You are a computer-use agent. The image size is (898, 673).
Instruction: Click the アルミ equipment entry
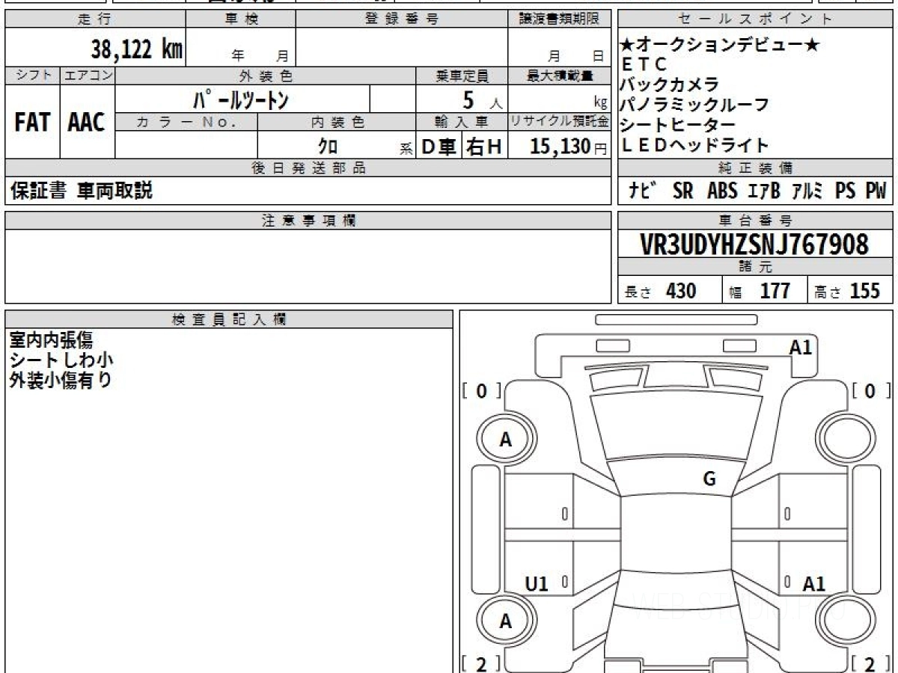(807, 191)
